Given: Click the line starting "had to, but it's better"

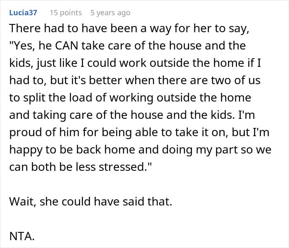Looking at the screenshot, I should coord(135,81).
